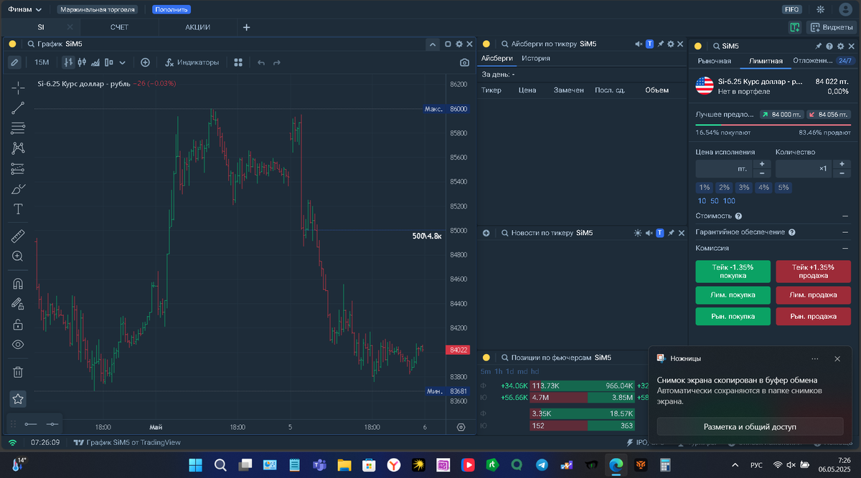The image size is (861, 478).
Task: Click the Количество input field
Action: pyautogui.click(x=803, y=168)
